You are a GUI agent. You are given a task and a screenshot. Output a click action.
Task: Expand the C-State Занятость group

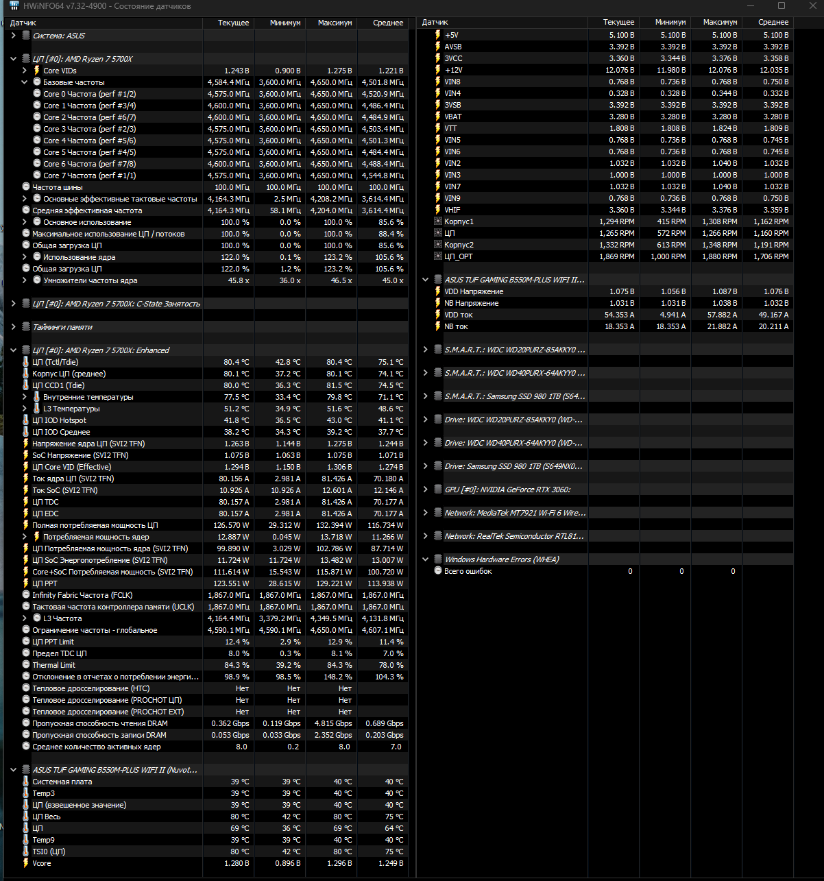point(13,304)
